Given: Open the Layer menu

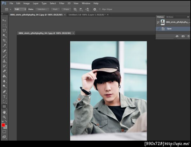Looking at the screenshot, I should pos(36,4).
